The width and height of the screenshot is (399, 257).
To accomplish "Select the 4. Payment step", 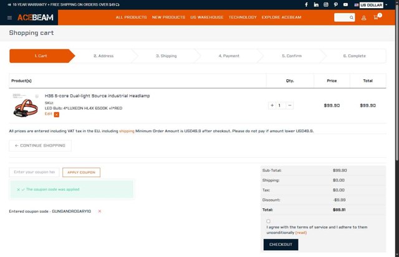I will pos(229,56).
